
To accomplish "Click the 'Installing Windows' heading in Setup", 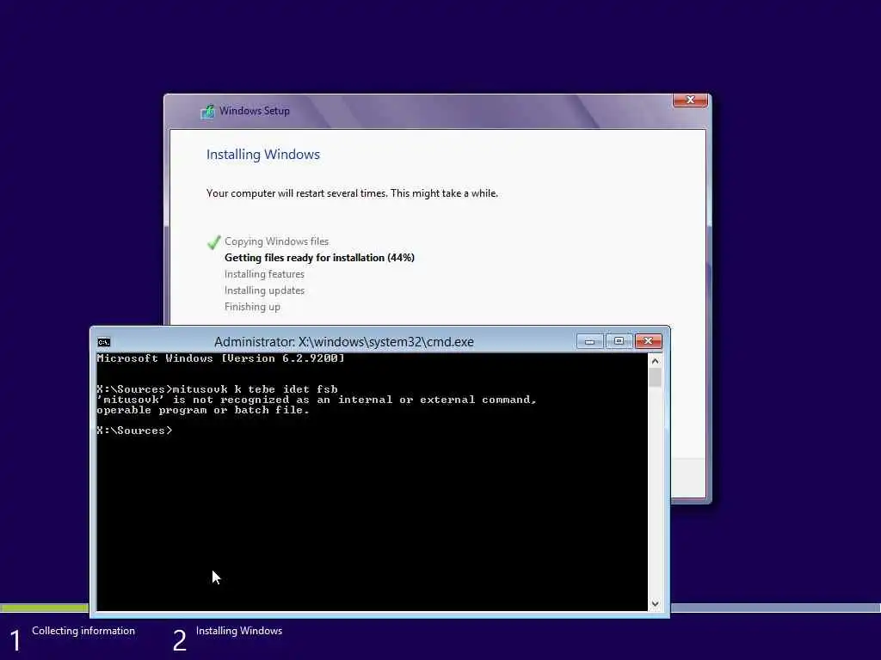I will click(263, 155).
